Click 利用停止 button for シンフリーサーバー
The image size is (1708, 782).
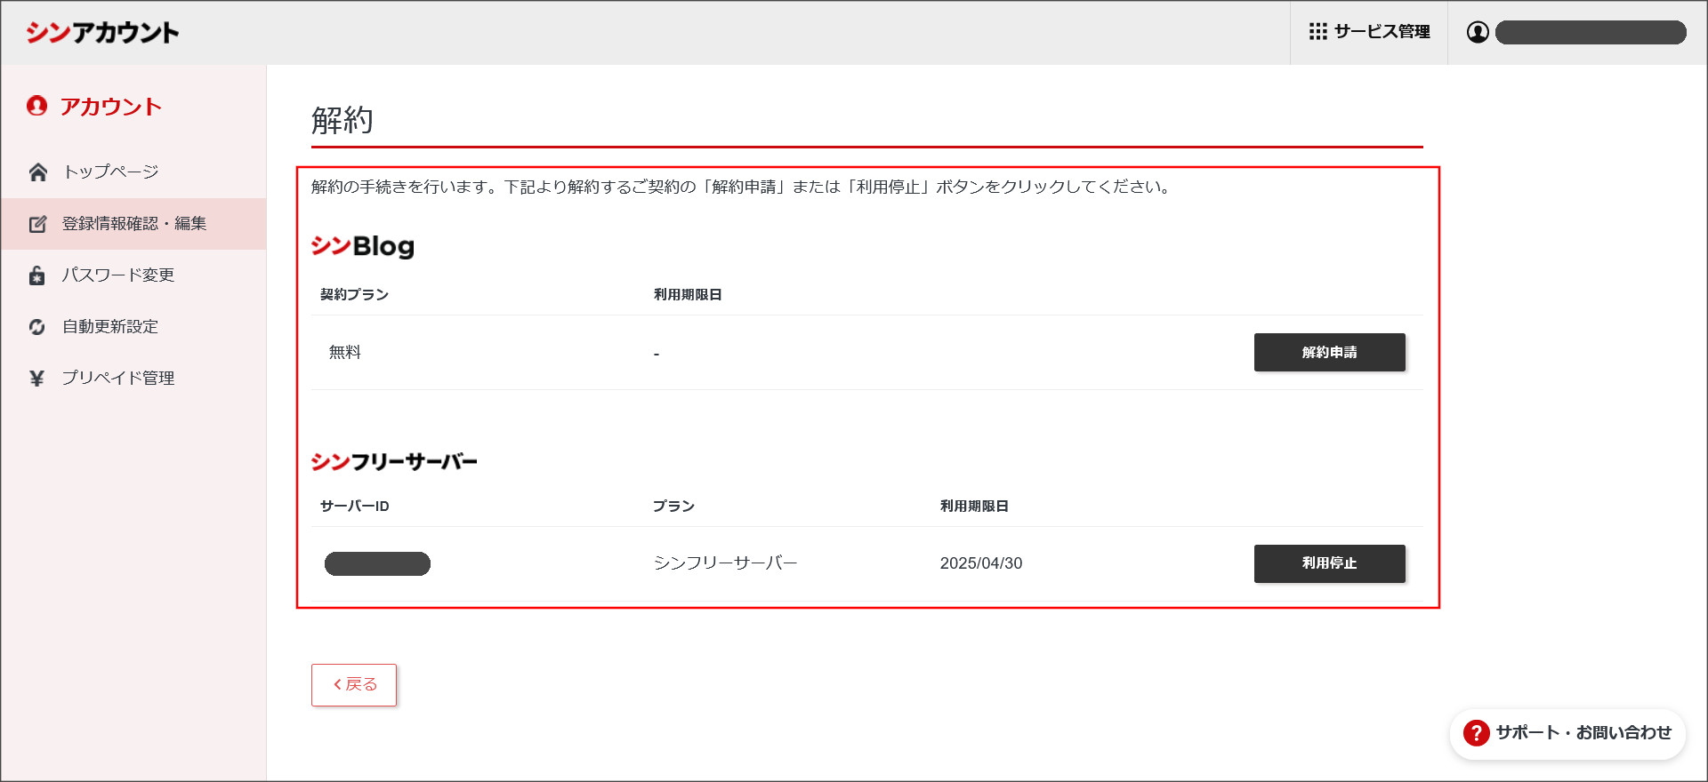click(x=1329, y=563)
